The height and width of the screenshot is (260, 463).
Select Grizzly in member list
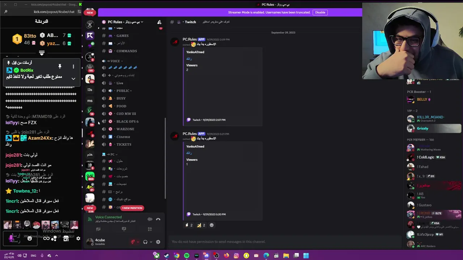coord(434,129)
